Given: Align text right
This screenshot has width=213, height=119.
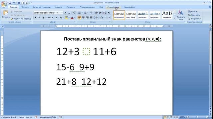Looking at the screenshot, I should [x=87, y=18].
